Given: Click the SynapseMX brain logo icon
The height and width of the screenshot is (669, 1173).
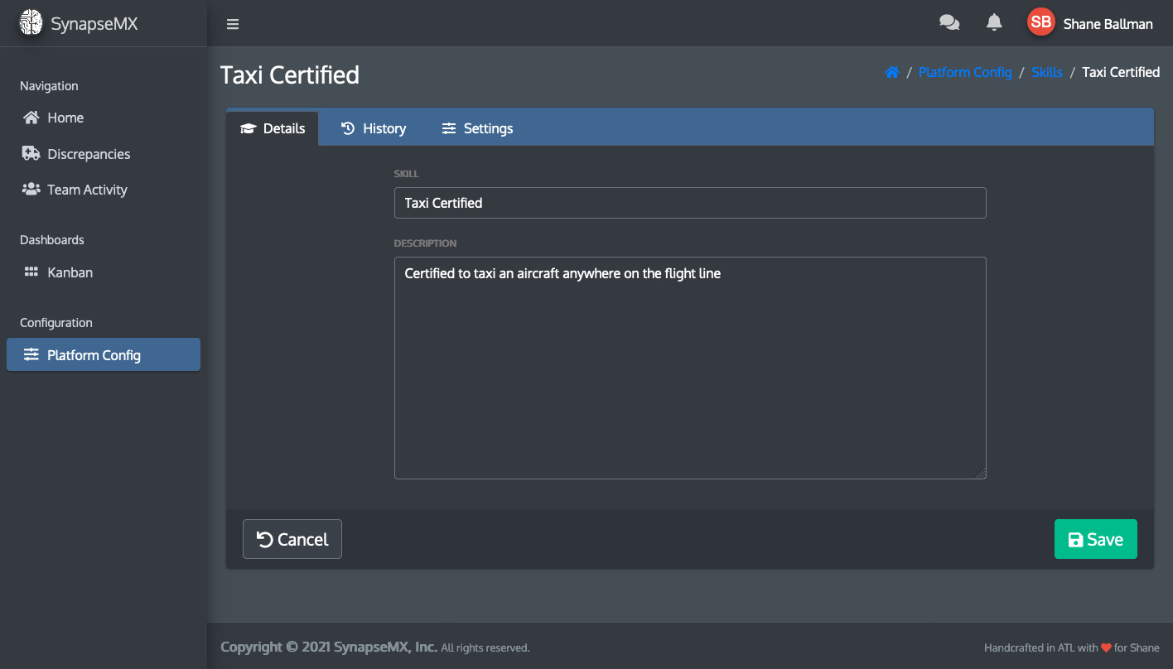Looking at the screenshot, I should (31, 23).
